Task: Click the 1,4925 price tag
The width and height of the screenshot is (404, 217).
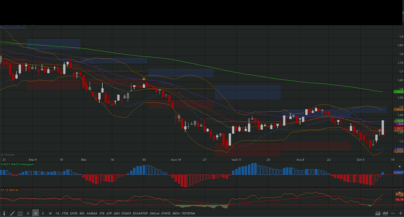Action: 399,110
